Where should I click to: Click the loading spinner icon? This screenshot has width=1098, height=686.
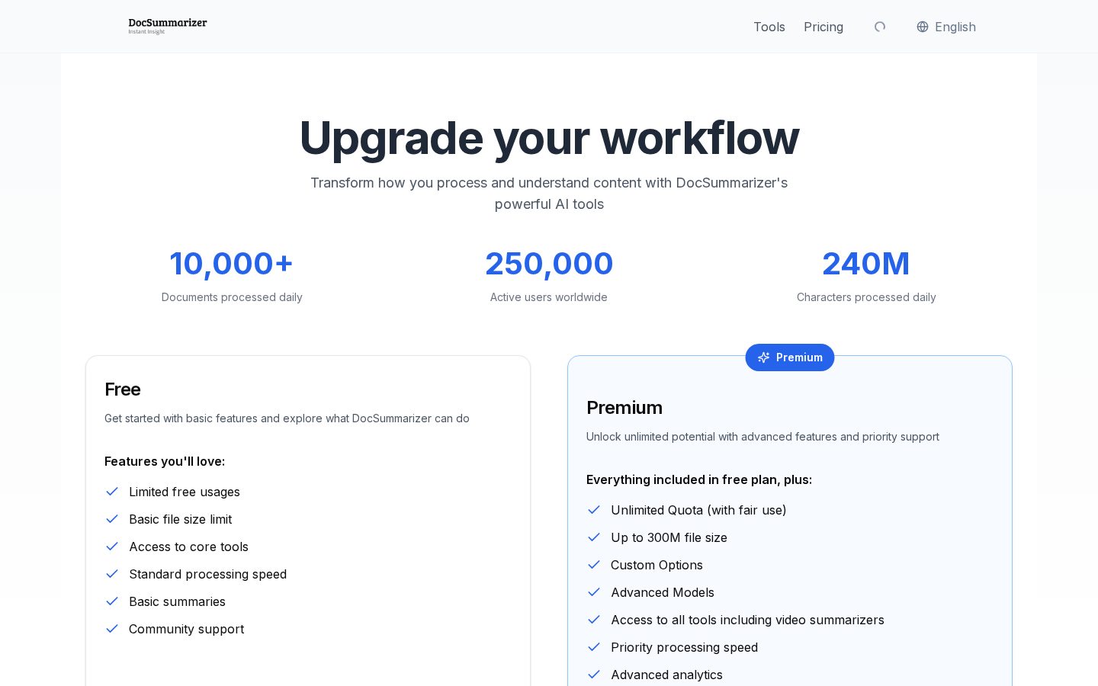pos(880,27)
